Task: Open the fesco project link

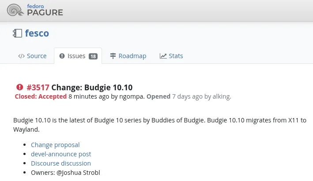Action: [x=37, y=33]
